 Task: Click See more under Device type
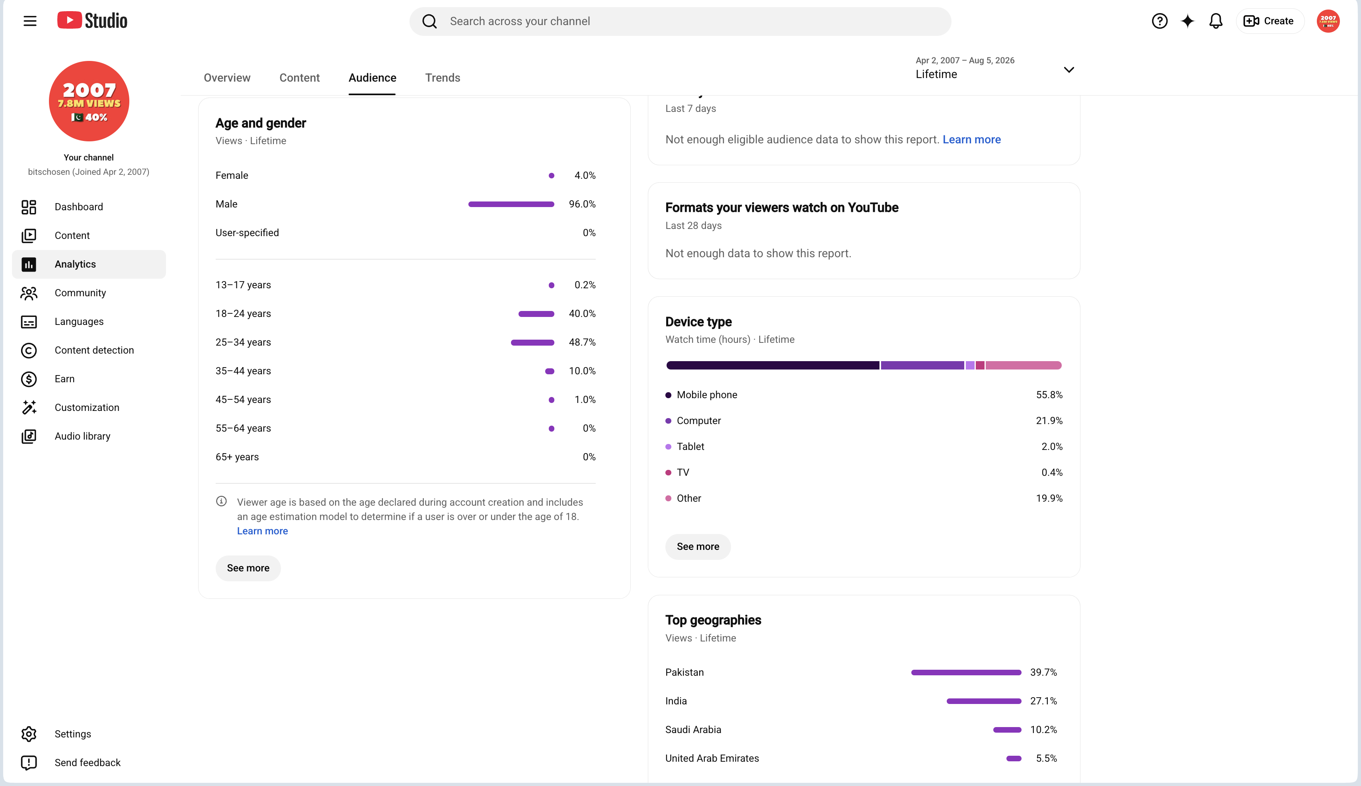698,547
